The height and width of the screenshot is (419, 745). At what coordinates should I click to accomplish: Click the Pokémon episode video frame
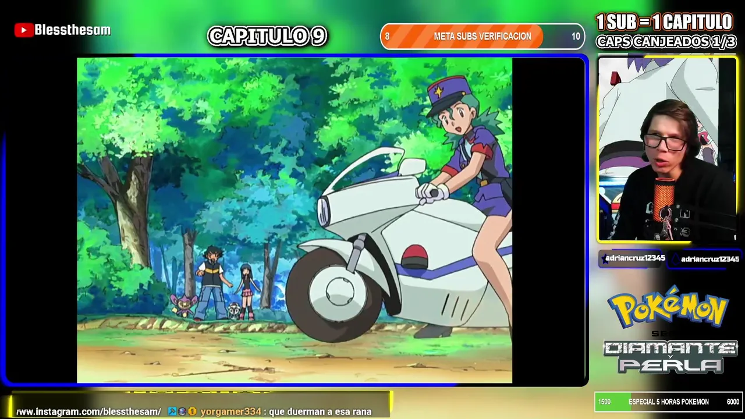coord(295,220)
